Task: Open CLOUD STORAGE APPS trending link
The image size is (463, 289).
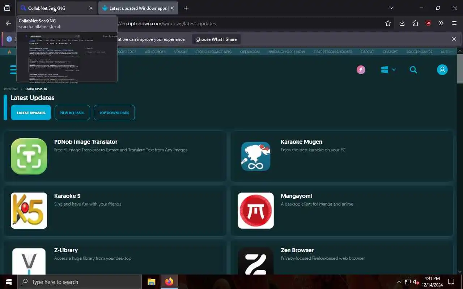Action: click(213, 52)
